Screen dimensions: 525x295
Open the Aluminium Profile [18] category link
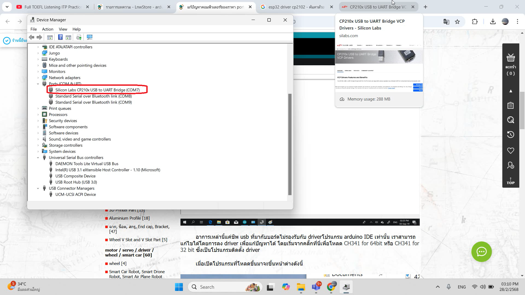tap(129, 218)
